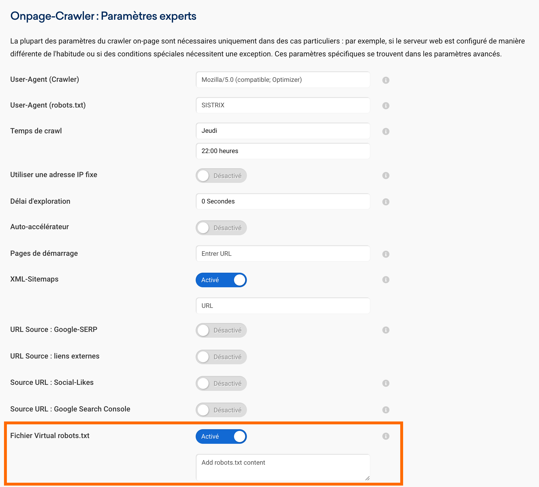The height and width of the screenshot is (487, 539).
Task: View info about Délai d'exploration
Action: coord(386,201)
